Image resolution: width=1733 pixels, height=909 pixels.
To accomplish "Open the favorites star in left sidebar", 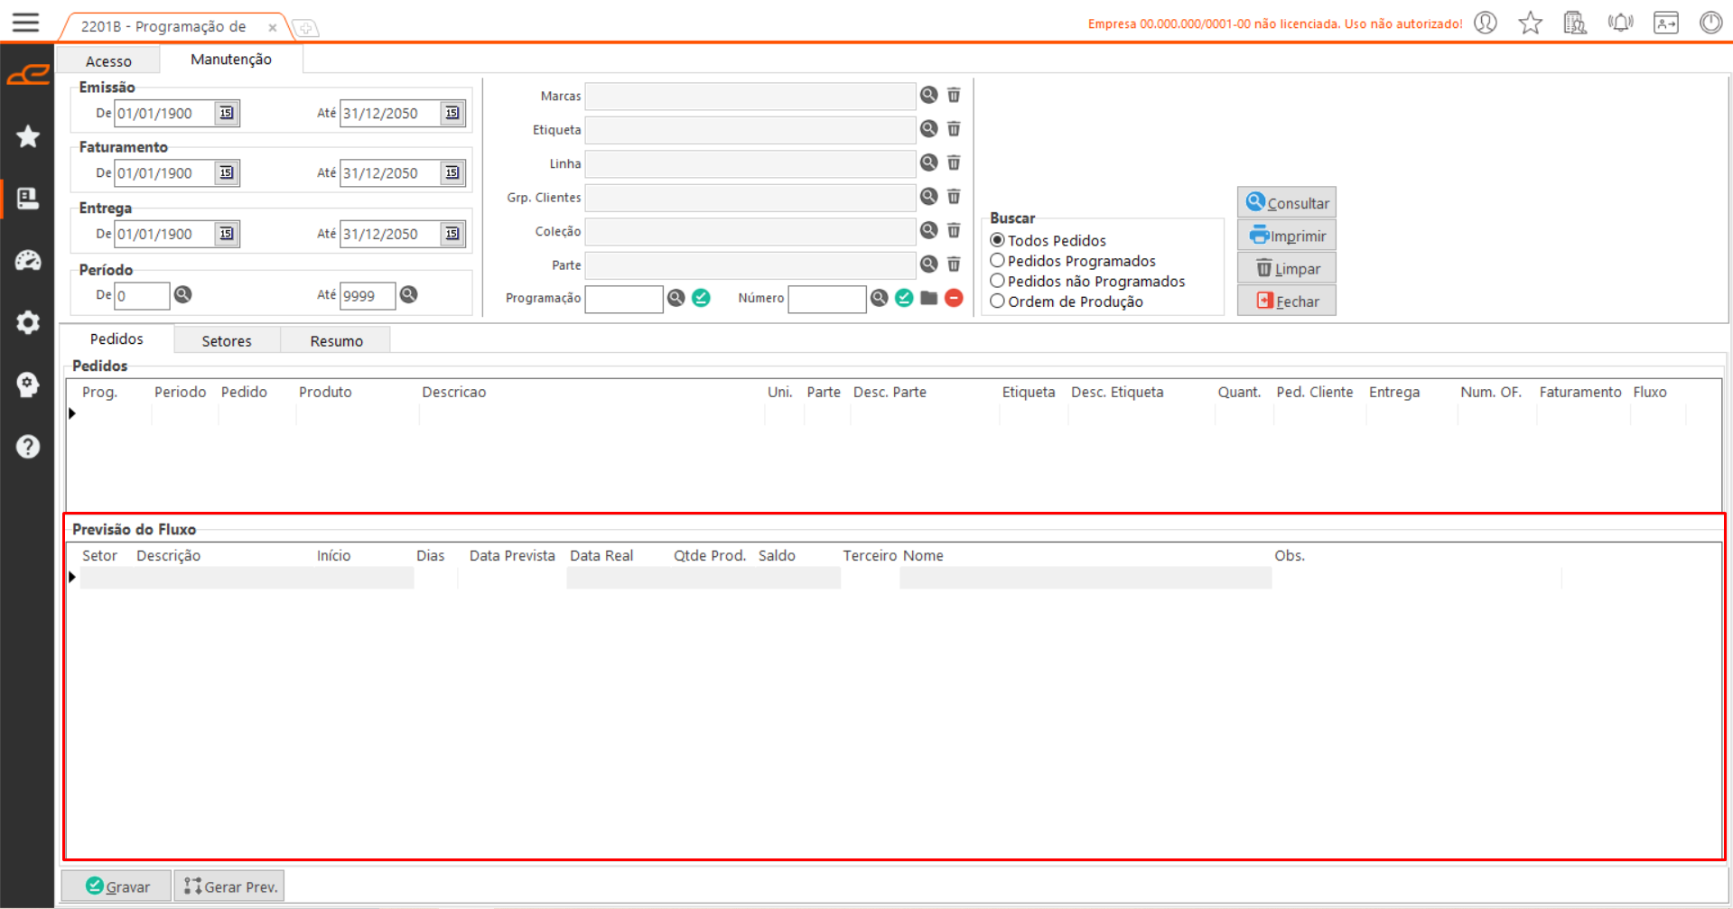I will [x=28, y=136].
